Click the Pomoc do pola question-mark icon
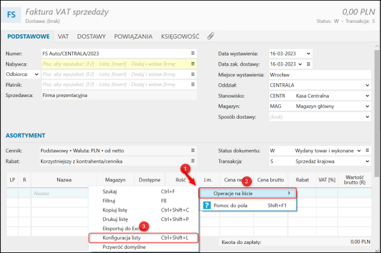381x253 pixels. (x=206, y=205)
